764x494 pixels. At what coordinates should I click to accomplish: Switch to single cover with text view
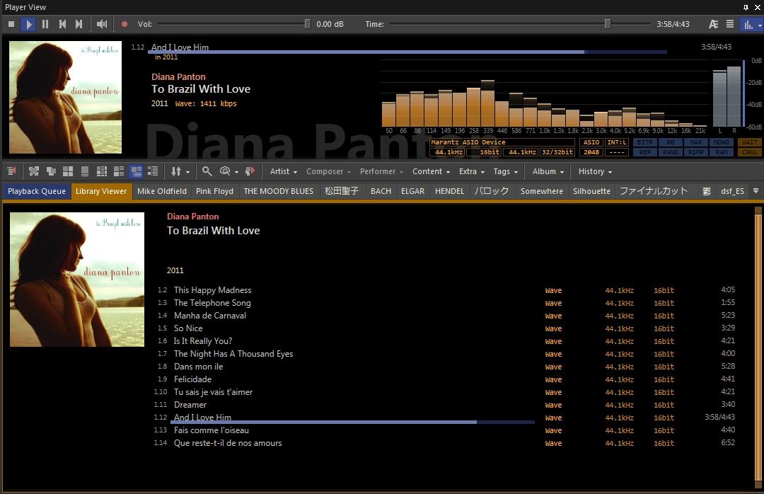point(85,171)
